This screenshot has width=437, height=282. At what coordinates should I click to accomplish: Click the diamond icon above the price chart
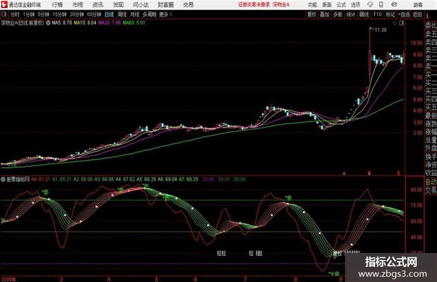coord(394,23)
